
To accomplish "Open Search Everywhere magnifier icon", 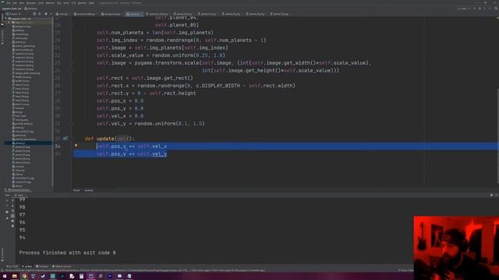I will point(496,9).
